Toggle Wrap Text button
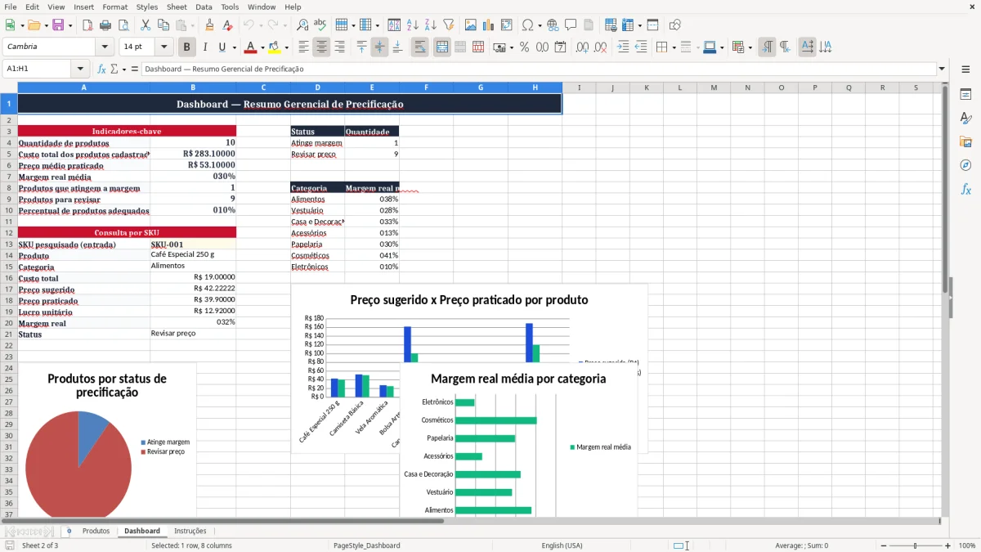981x552 pixels. [420, 47]
